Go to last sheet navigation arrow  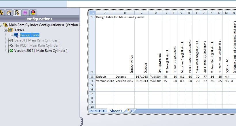point(104,111)
